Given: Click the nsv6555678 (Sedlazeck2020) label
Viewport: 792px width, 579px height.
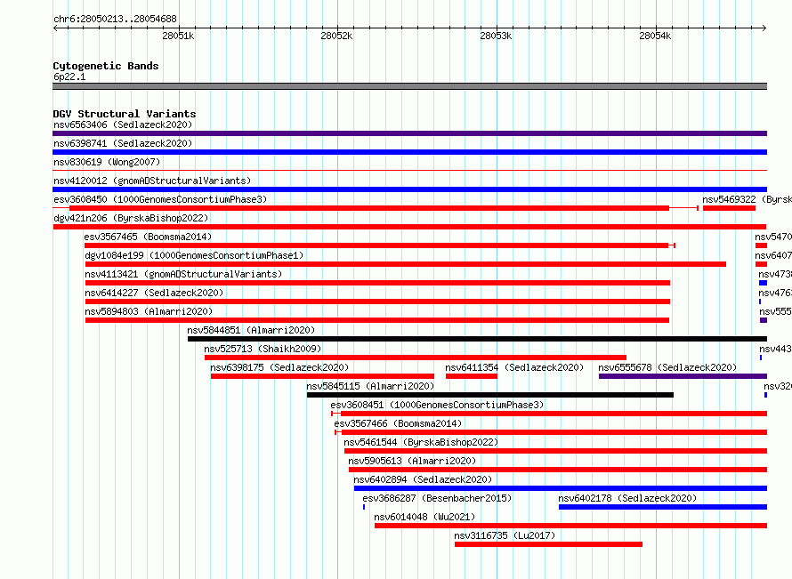Looking at the screenshot, I should [x=667, y=367].
